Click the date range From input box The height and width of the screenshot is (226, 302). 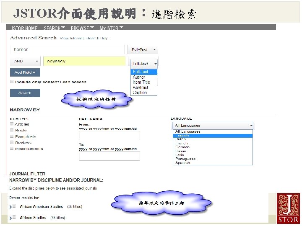coord(109,136)
